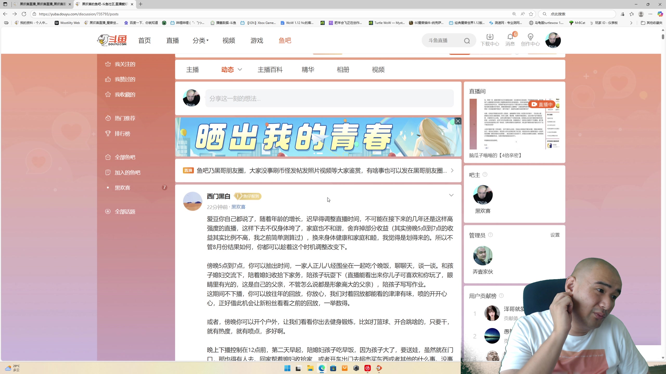Open 西门黑白 username link
The image size is (666, 374).
219,196
